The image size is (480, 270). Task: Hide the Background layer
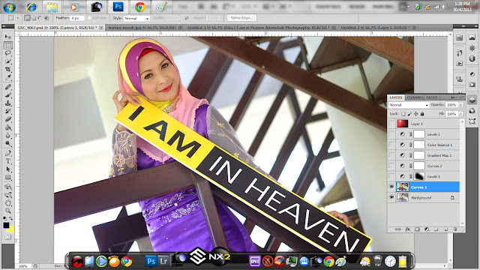[391, 197]
